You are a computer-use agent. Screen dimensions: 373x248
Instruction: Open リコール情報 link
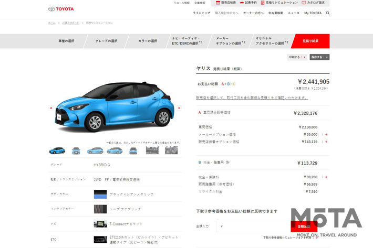[181, 3]
